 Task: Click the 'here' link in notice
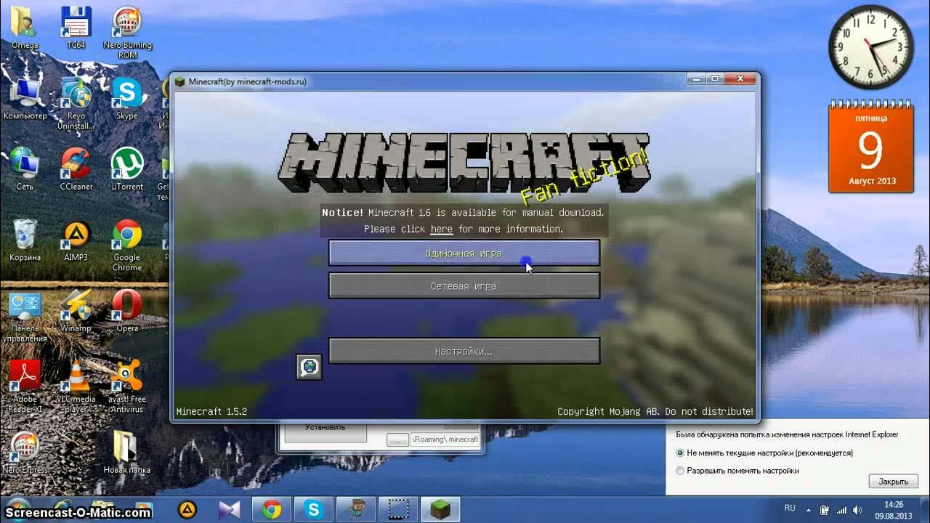[441, 229]
